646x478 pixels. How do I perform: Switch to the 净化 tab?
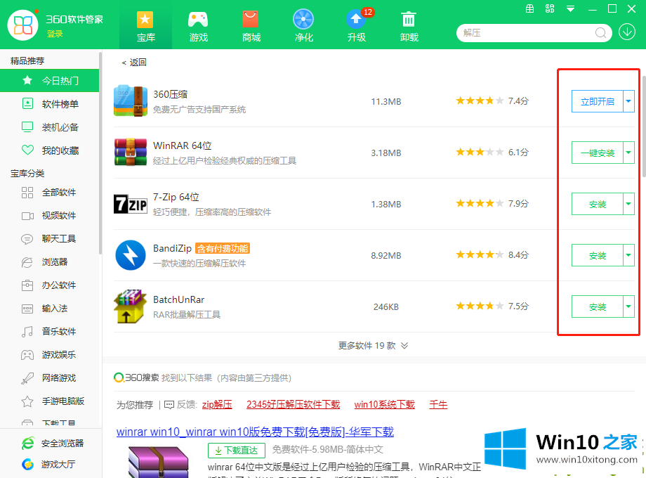[303, 27]
